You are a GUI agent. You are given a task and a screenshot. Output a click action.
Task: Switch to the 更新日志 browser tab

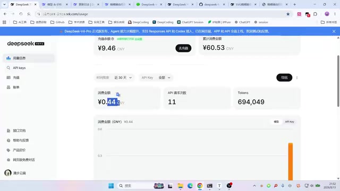click(x=87, y=4)
